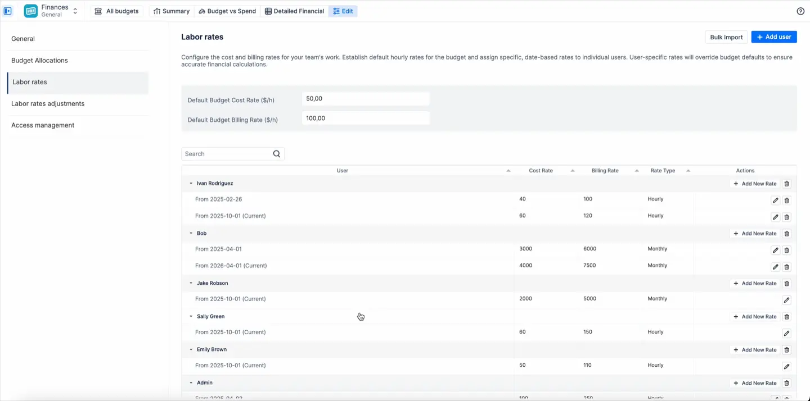Switch to the Summary tab
810x401 pixels.
pos(172,11)
